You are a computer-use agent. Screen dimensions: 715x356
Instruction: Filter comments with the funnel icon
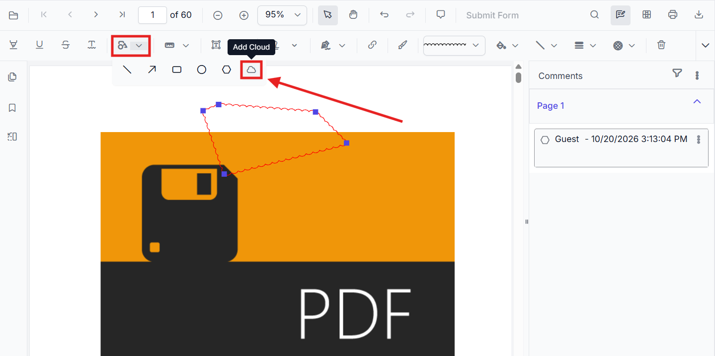[677, 73]
